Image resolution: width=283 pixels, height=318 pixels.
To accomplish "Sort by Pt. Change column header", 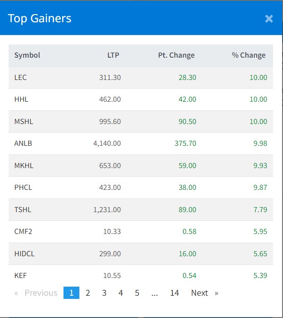I will [177, 55].
